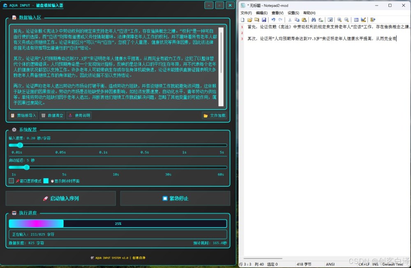411x268 pixels.
Task: Click 数据清空 button
Action: (52, 115)
